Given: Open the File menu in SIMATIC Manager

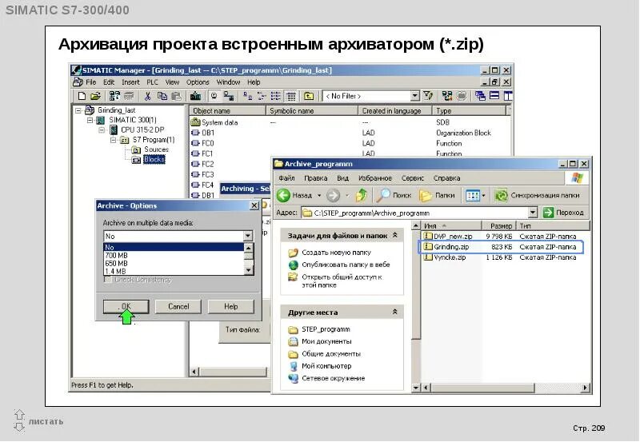Looking at the screenshot, I should [x=91, y=82].
